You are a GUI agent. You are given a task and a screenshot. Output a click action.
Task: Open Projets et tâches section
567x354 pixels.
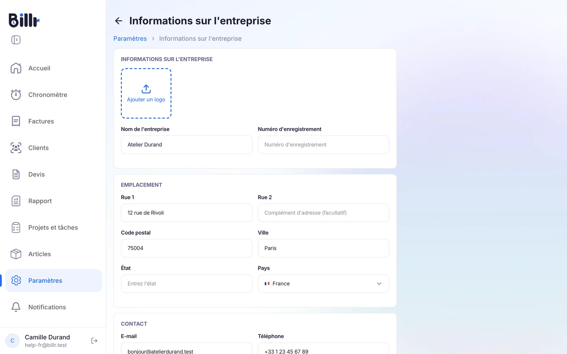[54, 228]
